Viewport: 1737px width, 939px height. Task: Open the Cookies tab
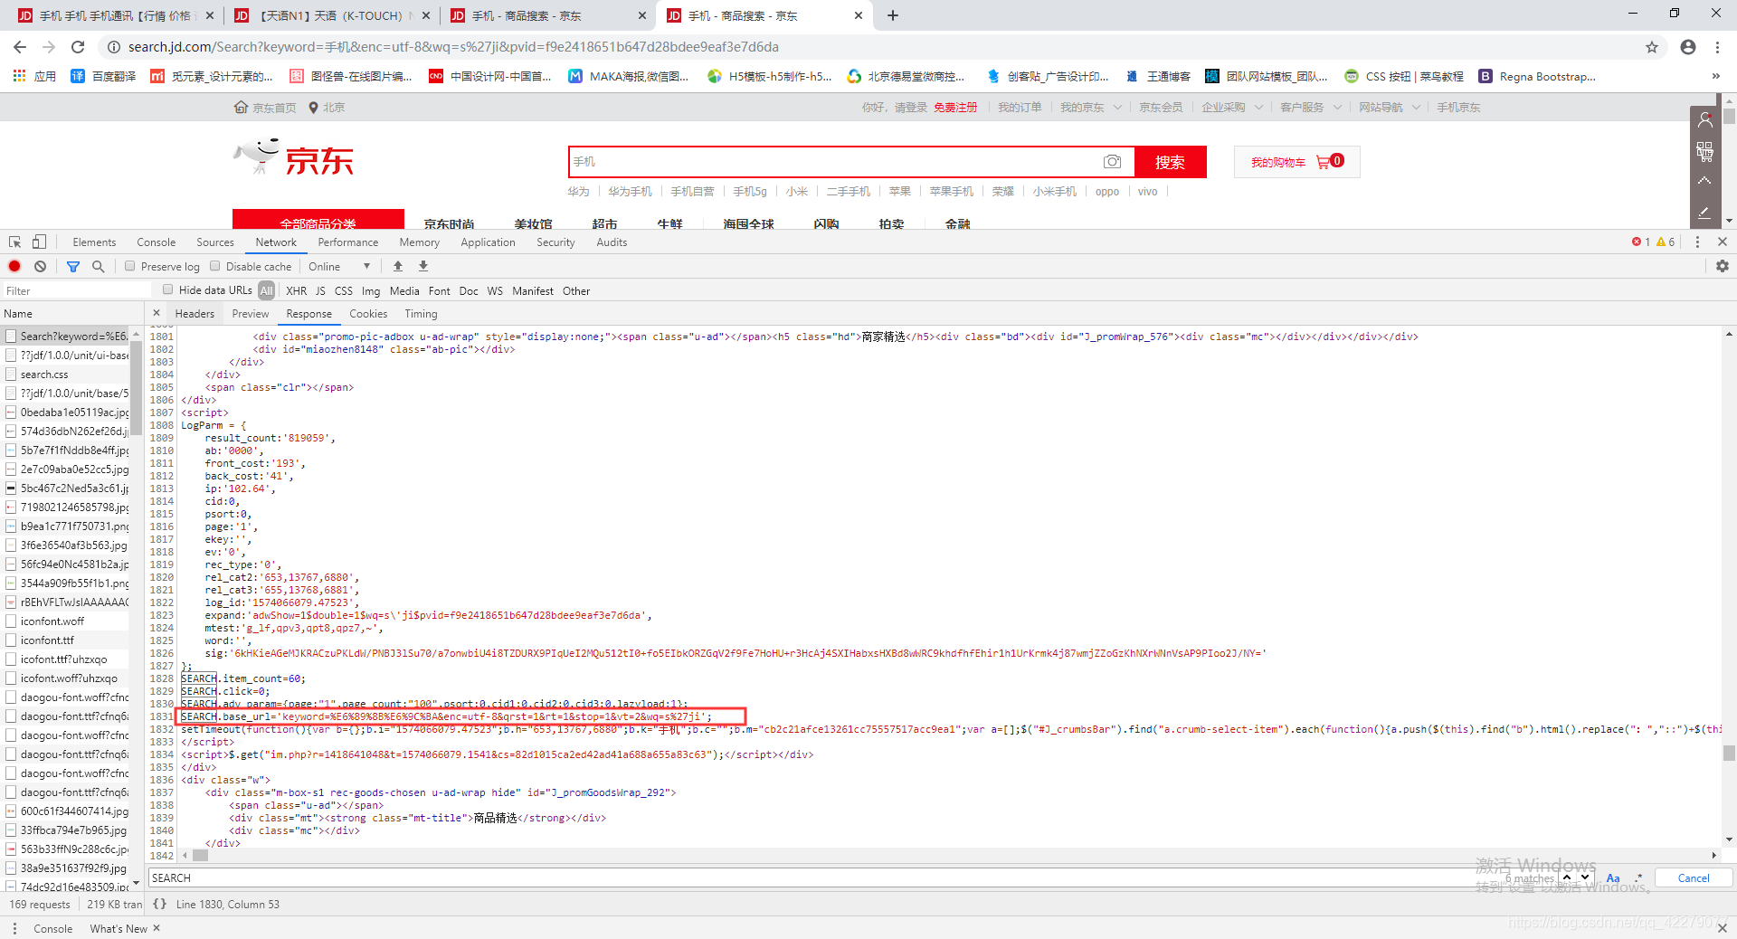point(368,313)
